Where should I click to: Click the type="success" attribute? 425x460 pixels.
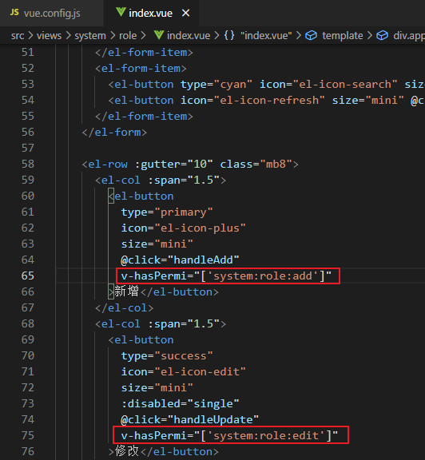(167, 356)
